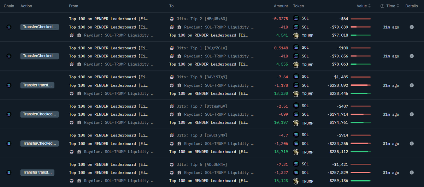This screenshot has width=424, height=187.
Task: Open details info icon for the $174,761 transaction
Action: [x=412, y=114]
